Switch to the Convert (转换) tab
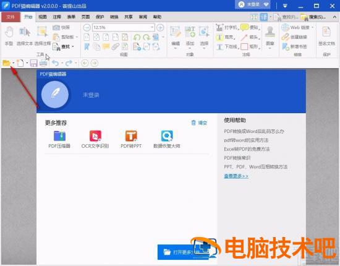 pos(114,17)
